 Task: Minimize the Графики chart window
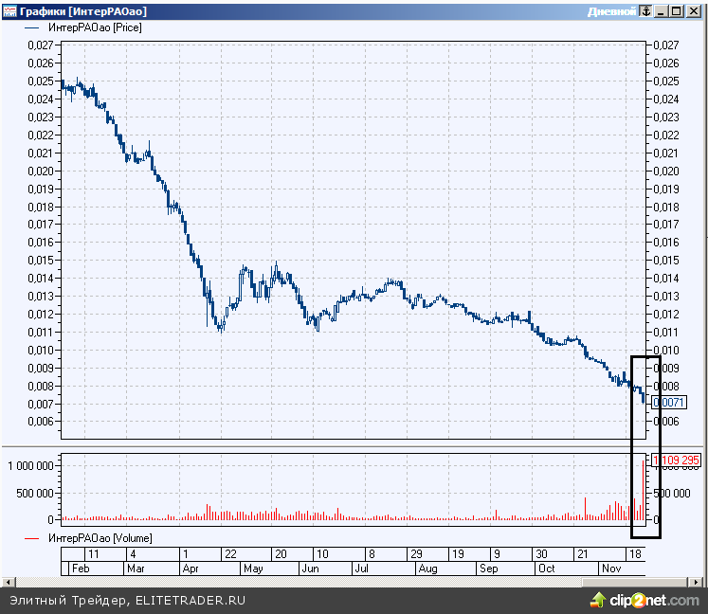click(x=661, y=11)
